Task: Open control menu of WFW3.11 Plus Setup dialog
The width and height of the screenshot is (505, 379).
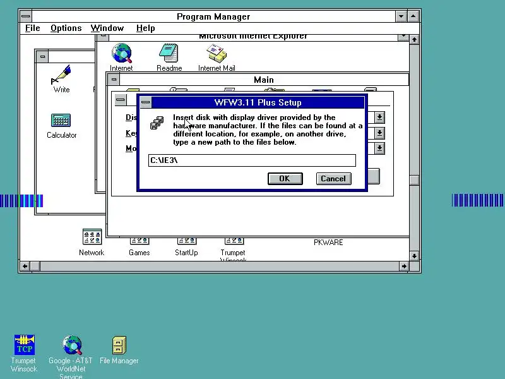Action: click(x=146, y=102)
